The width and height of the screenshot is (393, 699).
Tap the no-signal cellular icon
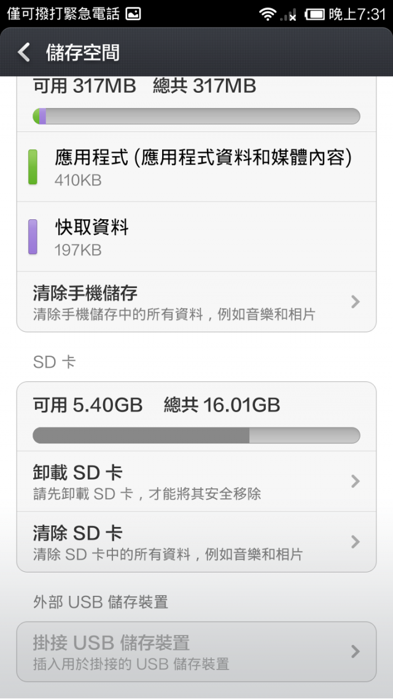point(288,15)
